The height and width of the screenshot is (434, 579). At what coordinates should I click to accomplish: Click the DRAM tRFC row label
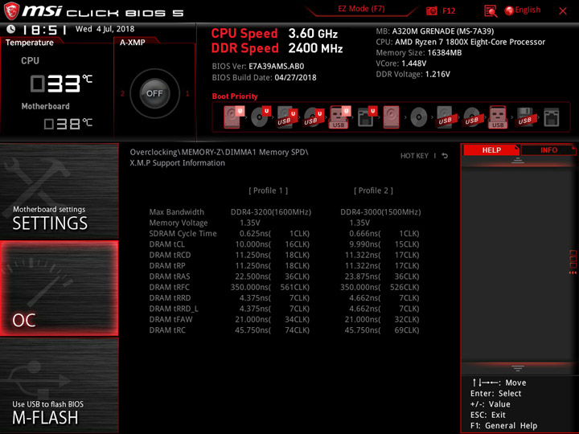tap(169, 287)
